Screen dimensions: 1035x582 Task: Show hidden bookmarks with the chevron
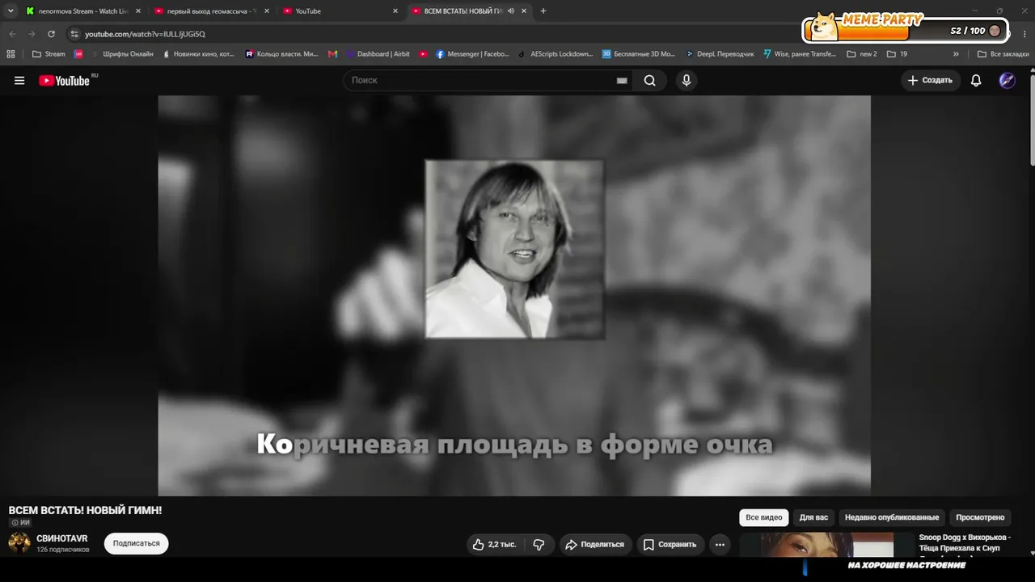pos(956,54)
